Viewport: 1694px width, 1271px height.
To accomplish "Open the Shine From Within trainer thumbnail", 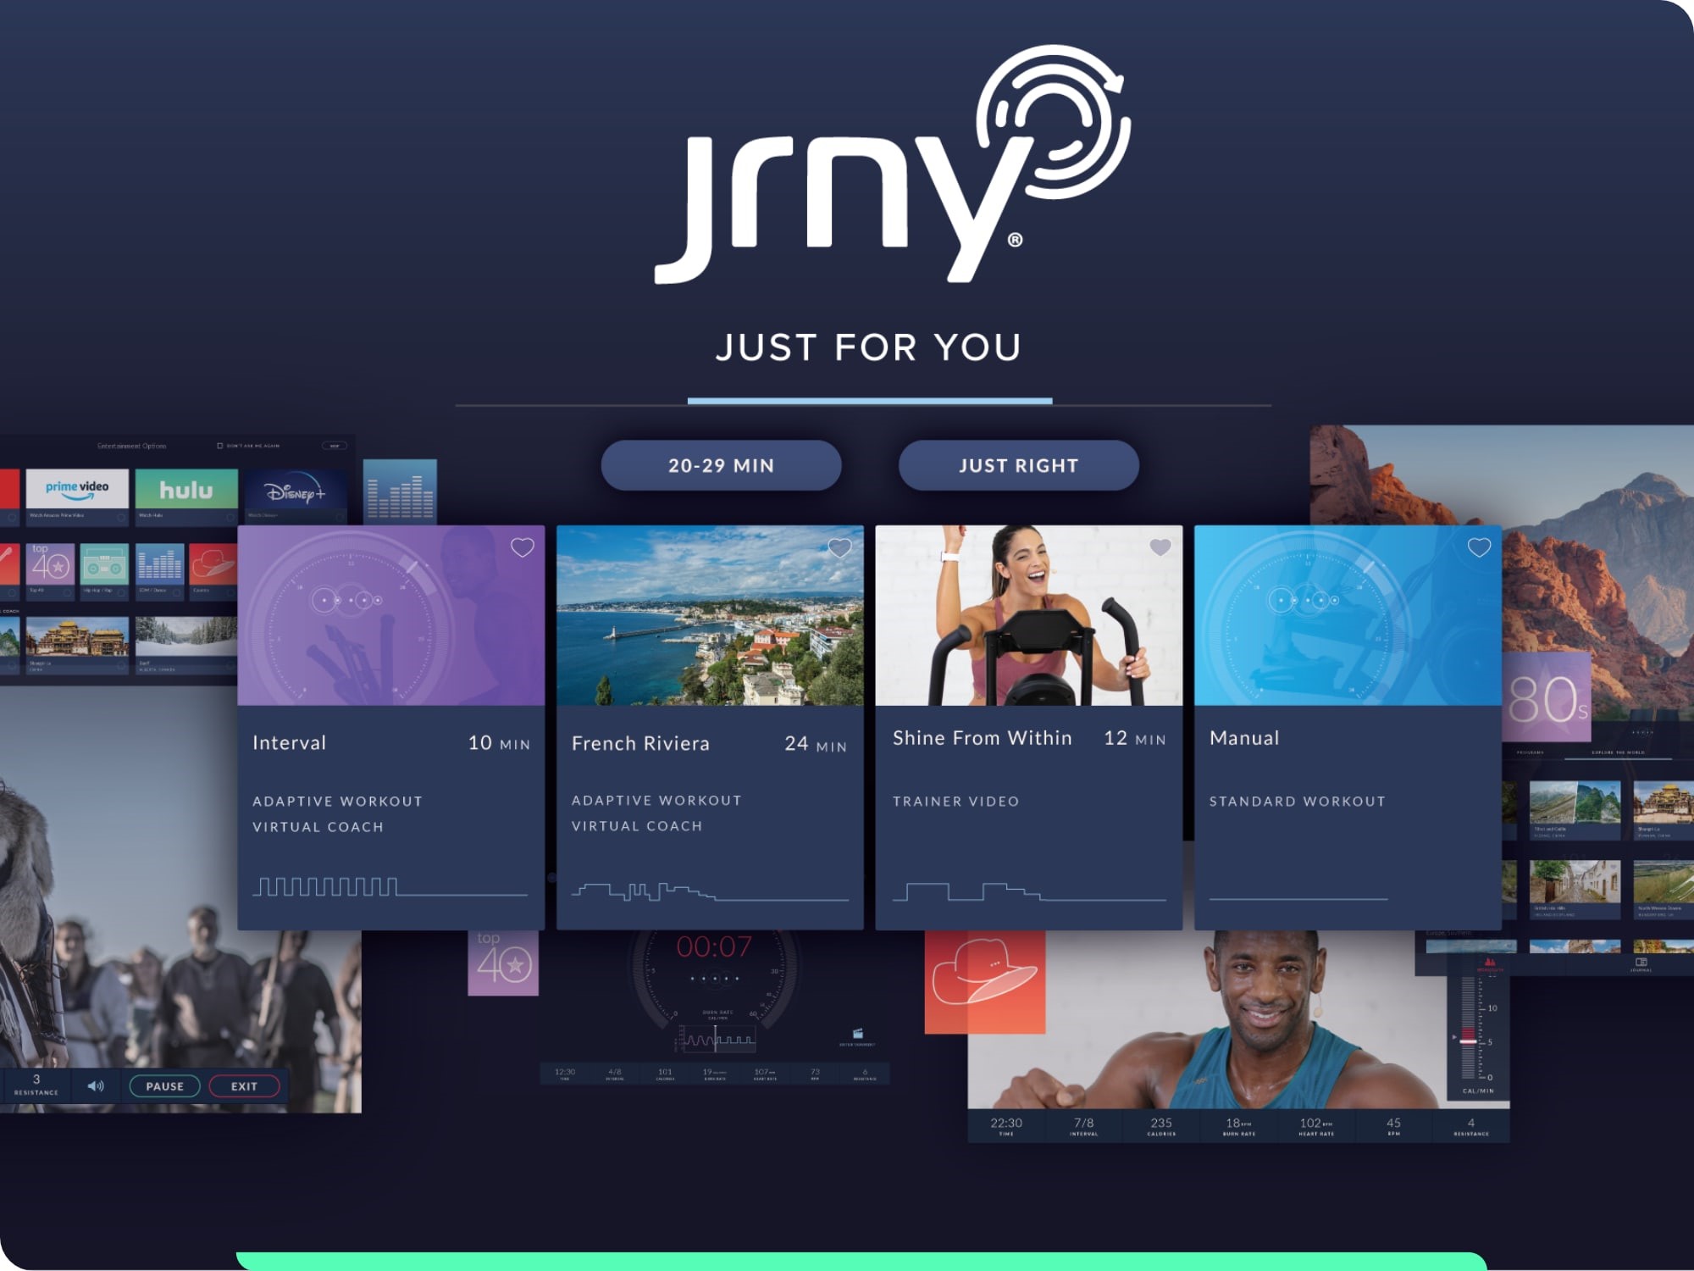I will point(1028,616).
